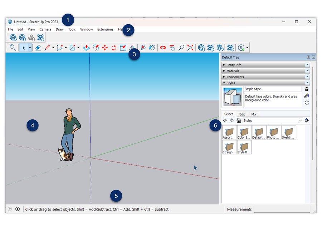
Task: Open the Search SketchUp magnifier
Action: click(x=13, y=48)
